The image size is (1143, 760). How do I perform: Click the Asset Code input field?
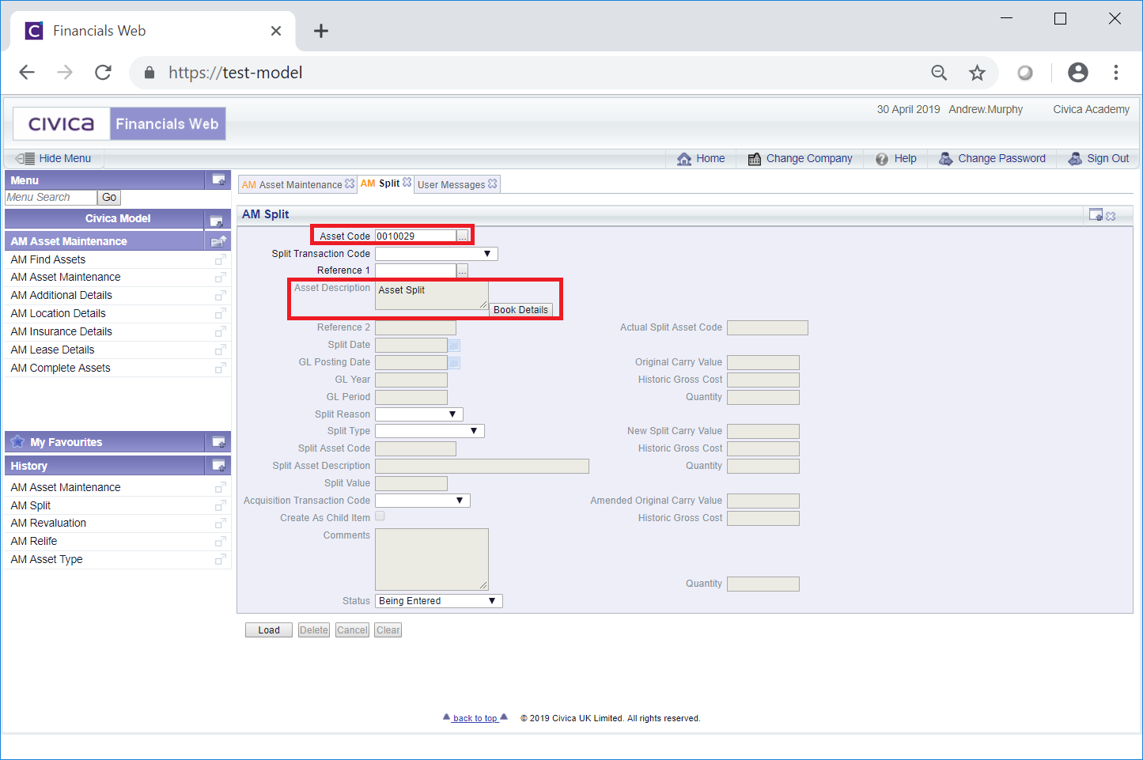pos(415,236)
